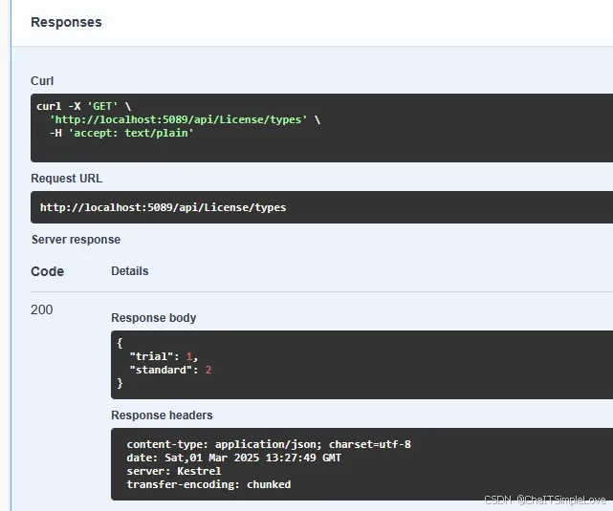
Task: Click the Server response label
Action: point(76,240)
